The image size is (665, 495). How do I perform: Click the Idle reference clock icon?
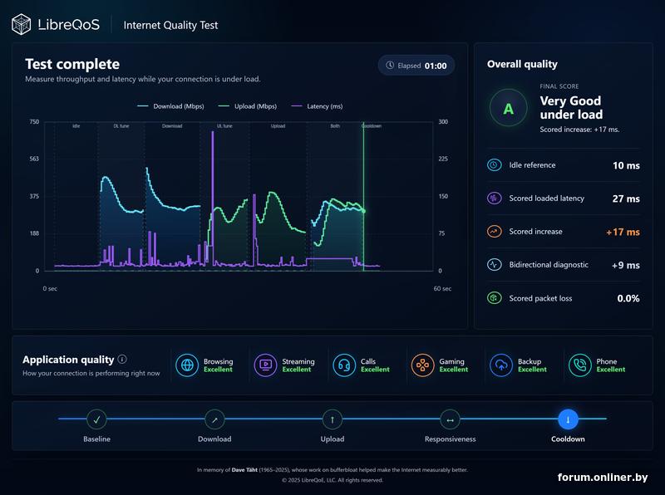click(x=494, y=164)
